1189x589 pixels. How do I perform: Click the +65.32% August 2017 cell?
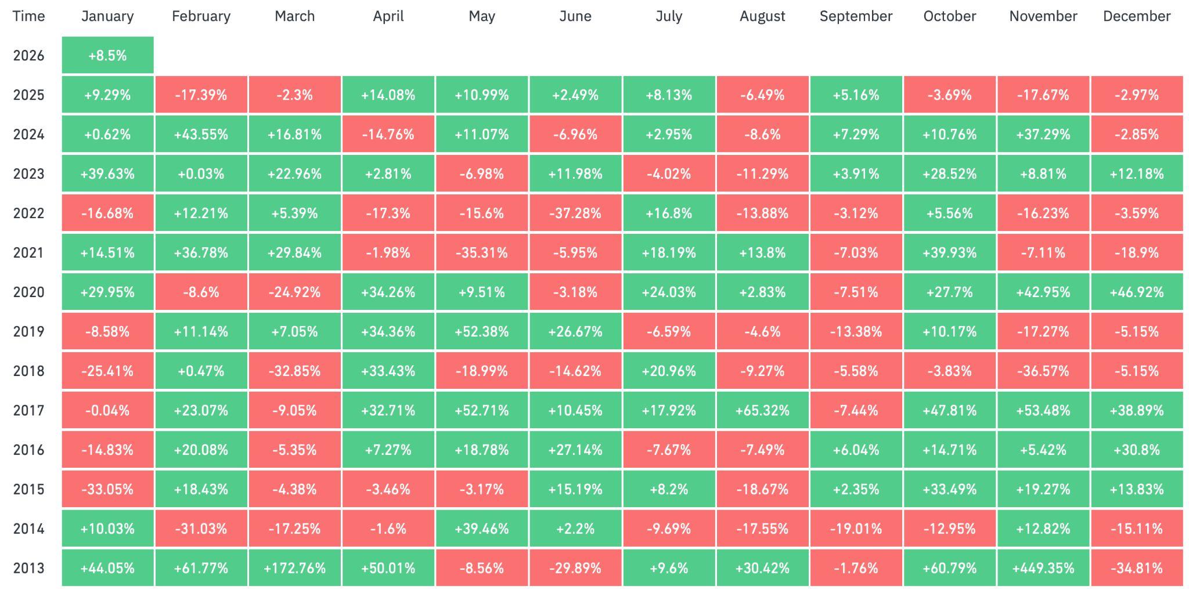tap(762, 411)
